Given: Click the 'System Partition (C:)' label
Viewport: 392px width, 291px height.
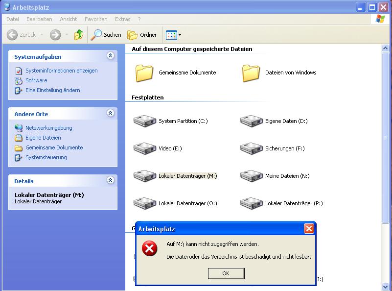Looking at the screenshot, I should coord(183,121).
